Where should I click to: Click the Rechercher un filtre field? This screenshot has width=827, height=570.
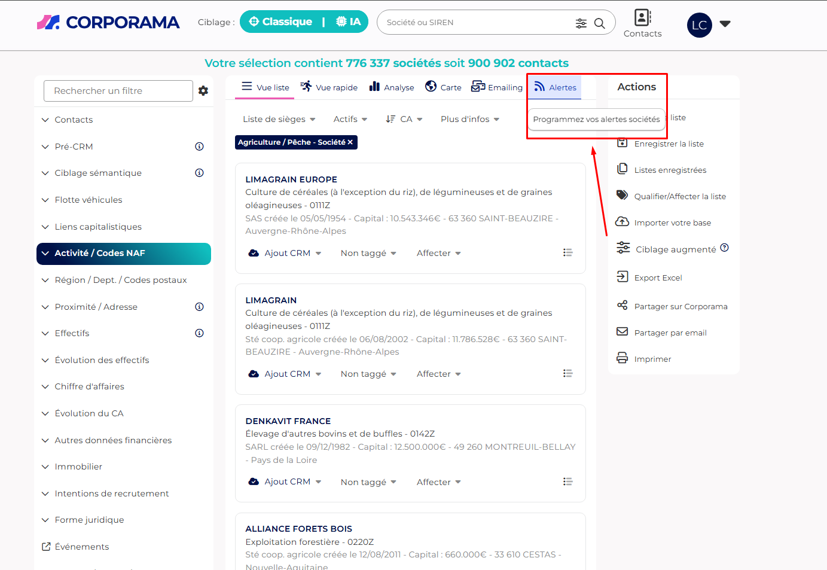[x=118, y=91]
